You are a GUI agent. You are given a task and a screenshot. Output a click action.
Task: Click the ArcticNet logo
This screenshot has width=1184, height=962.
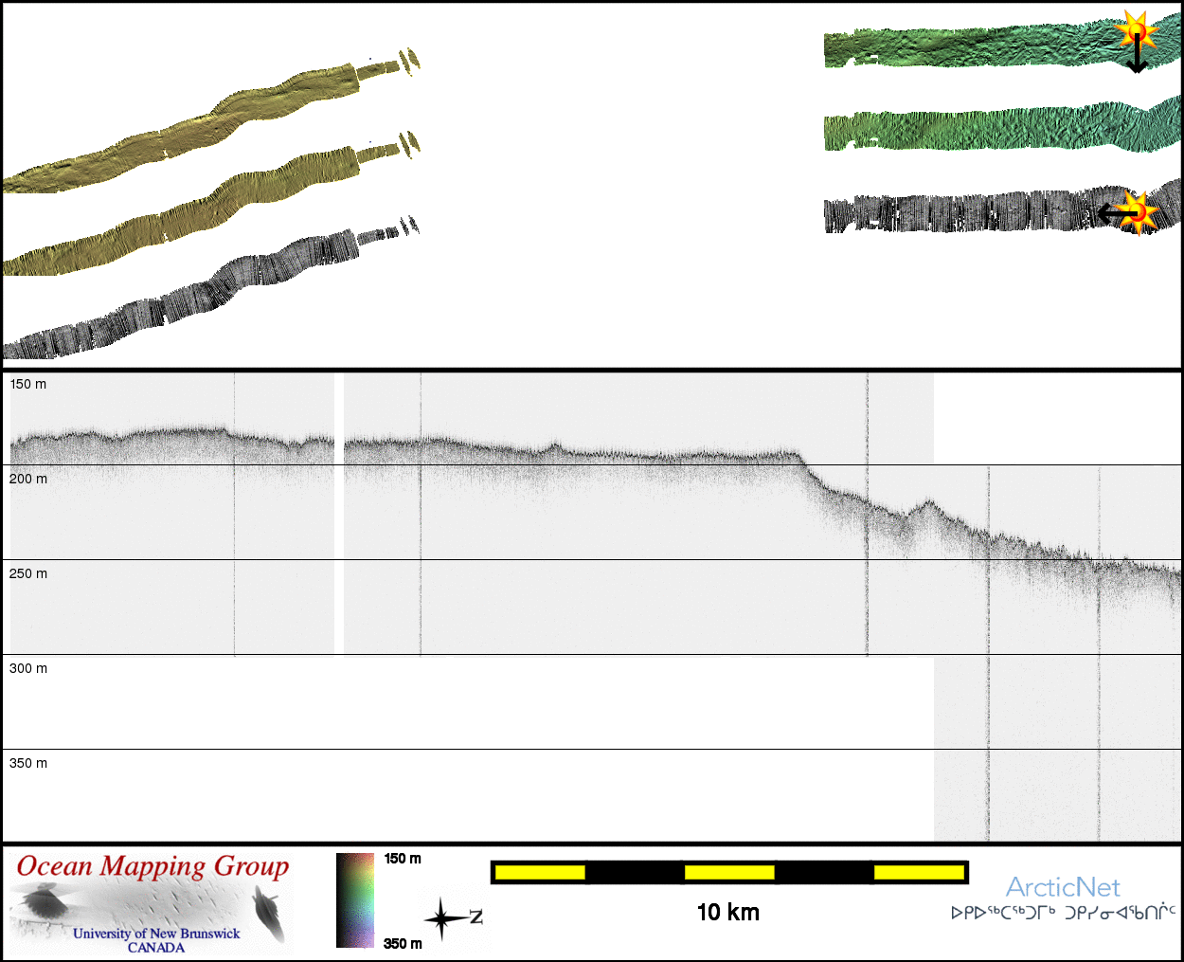pyautogui.click(x=1063, y=887)
